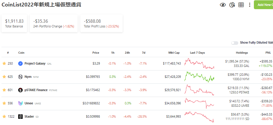Click holdings 111.11111111 SD amount

[237, 119]
